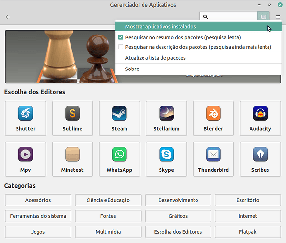Screen dimensions: 286x243
Task: Open the Audacity app tile
Action: (x=260, y=118)
